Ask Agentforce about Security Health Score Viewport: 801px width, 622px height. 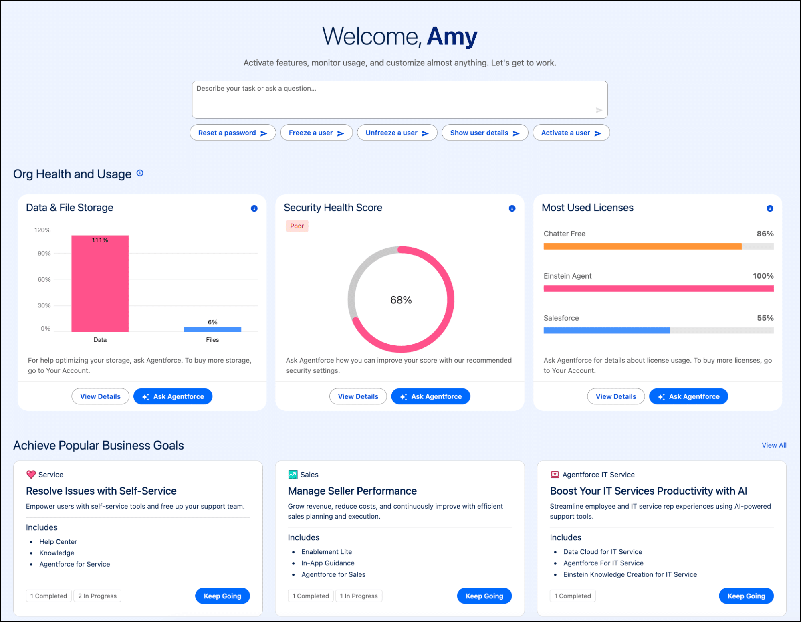pyautogui.click(x=430, y=396)
